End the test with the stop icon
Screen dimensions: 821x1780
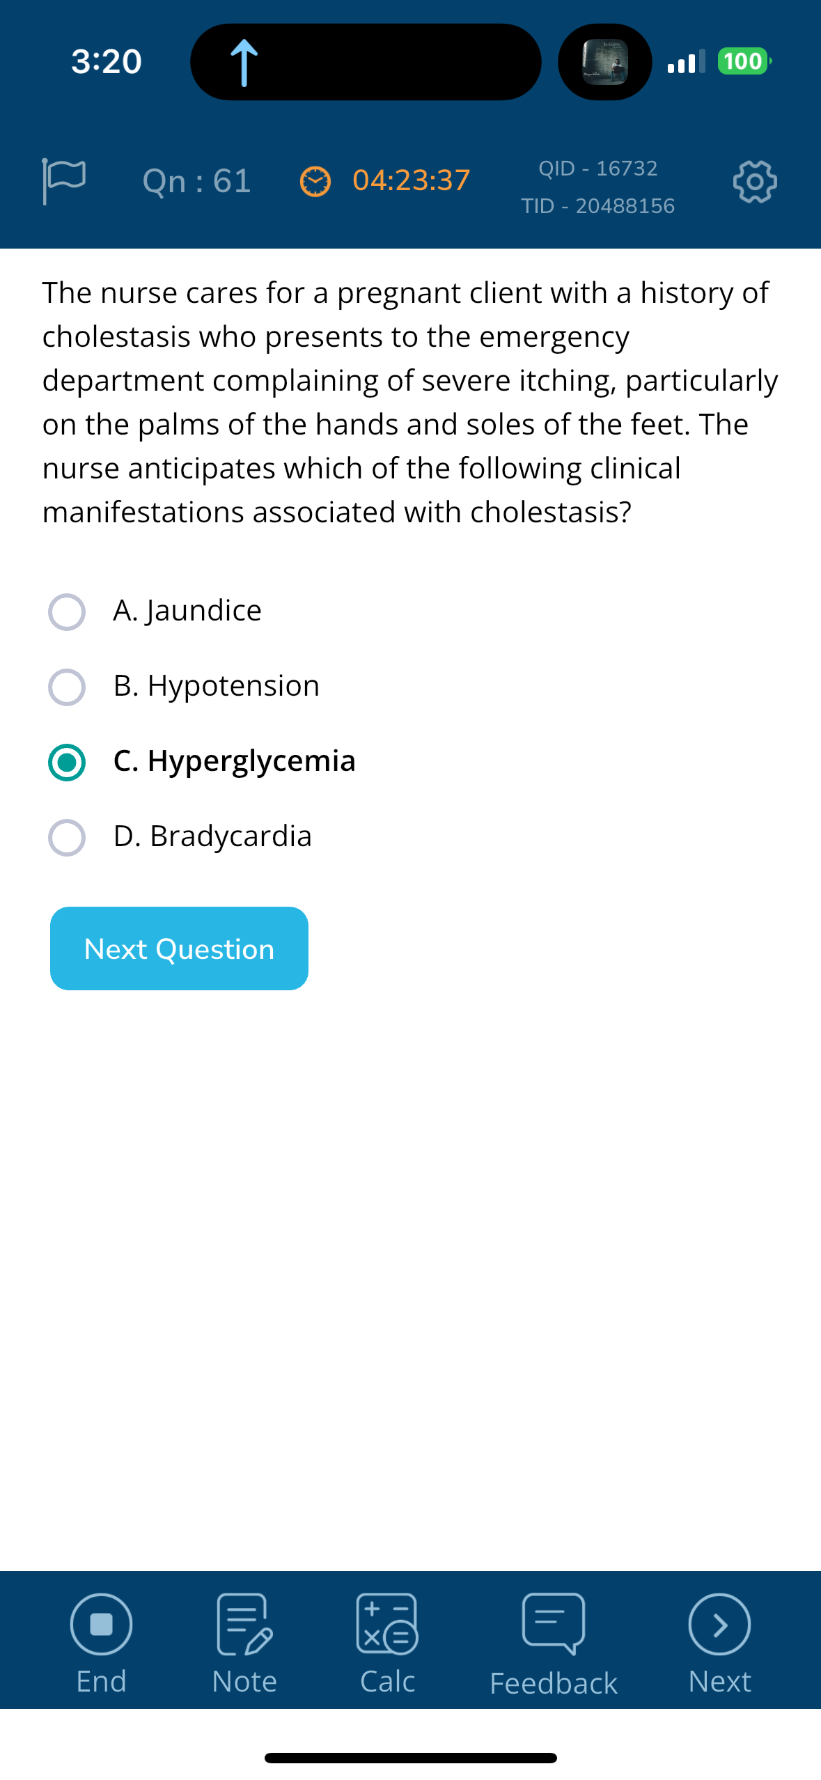101,1624
